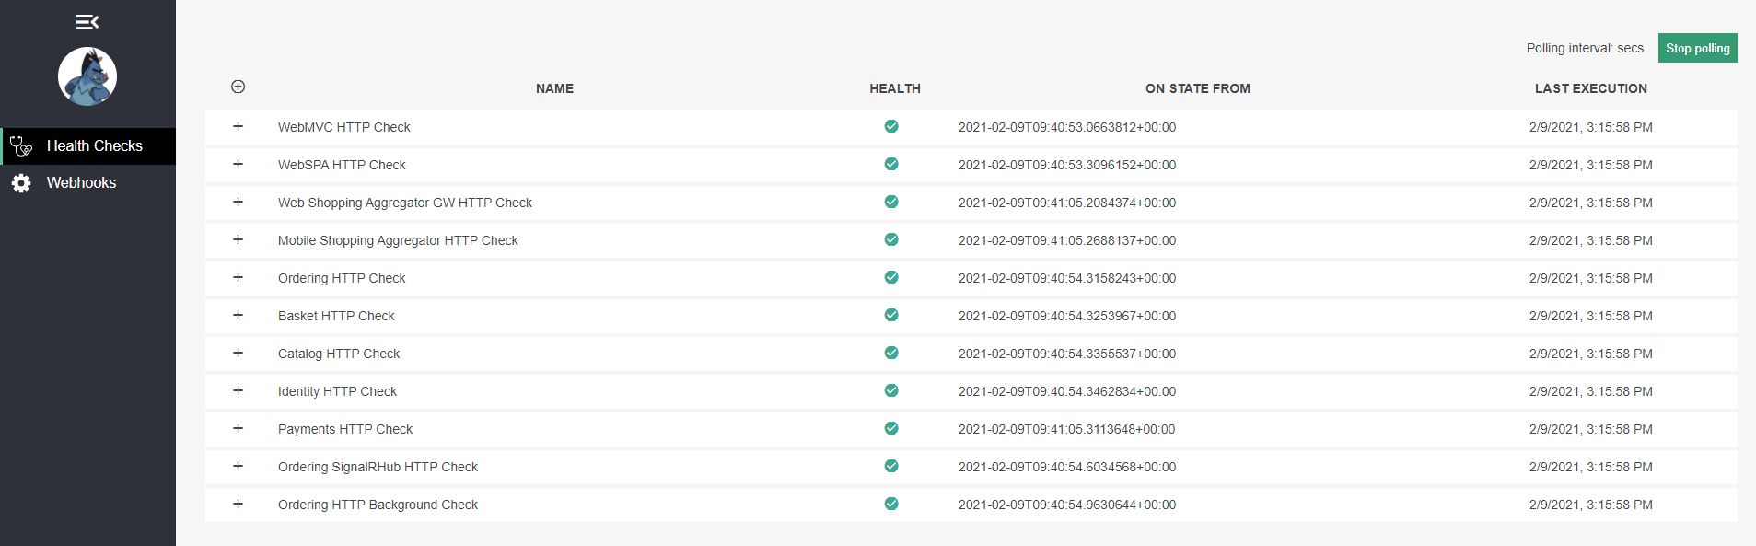Open the Health Checks menu item
The image size is (1756, 546).
tap(88, 146)
